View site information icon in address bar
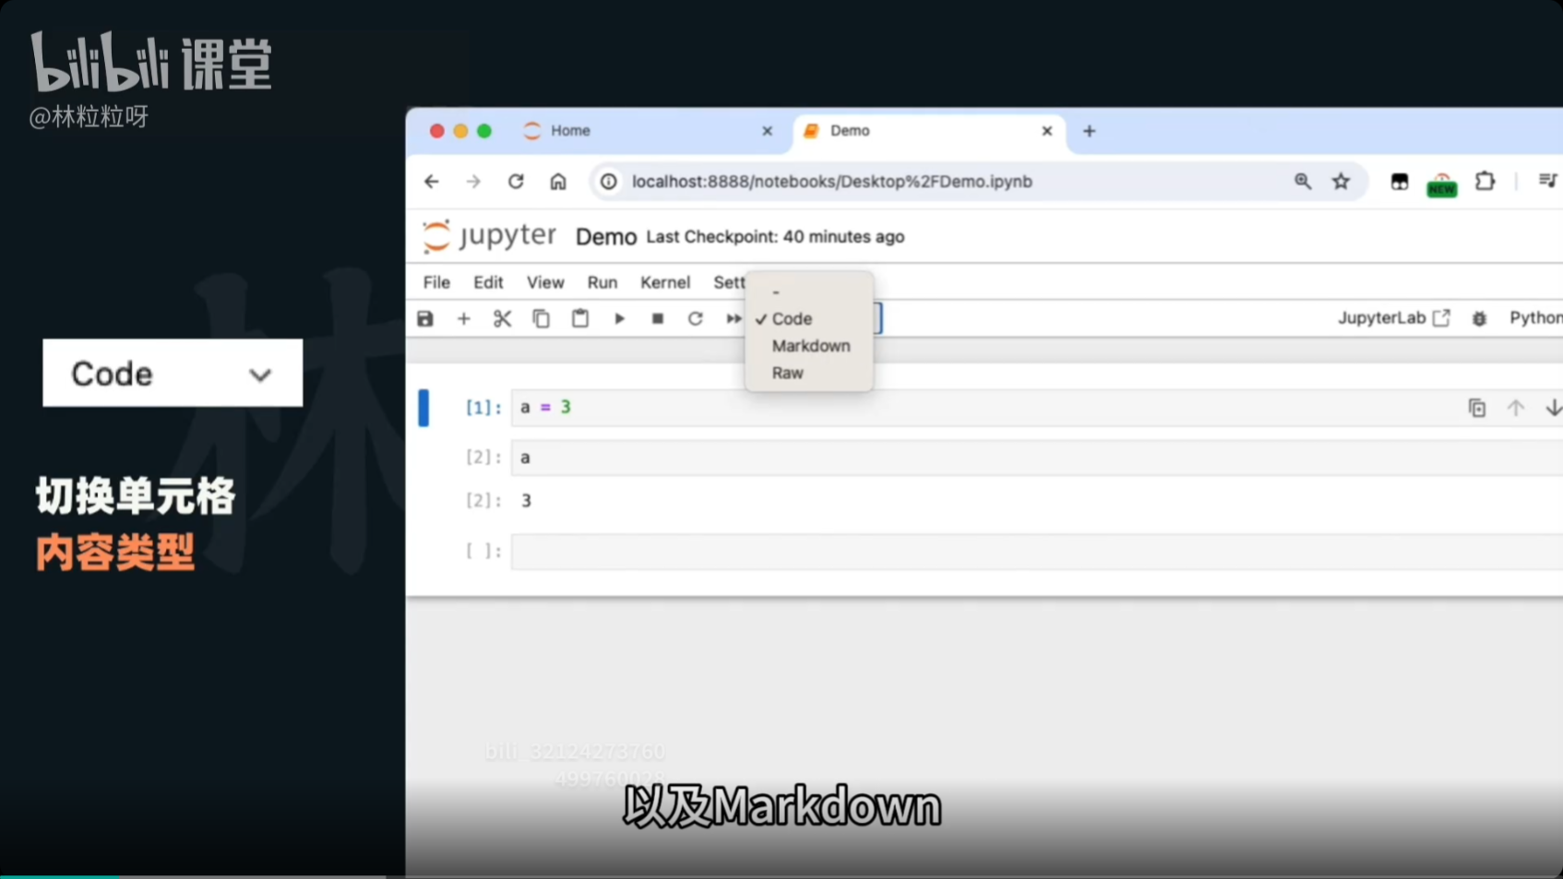The image size is (1563, 879). 609,182
